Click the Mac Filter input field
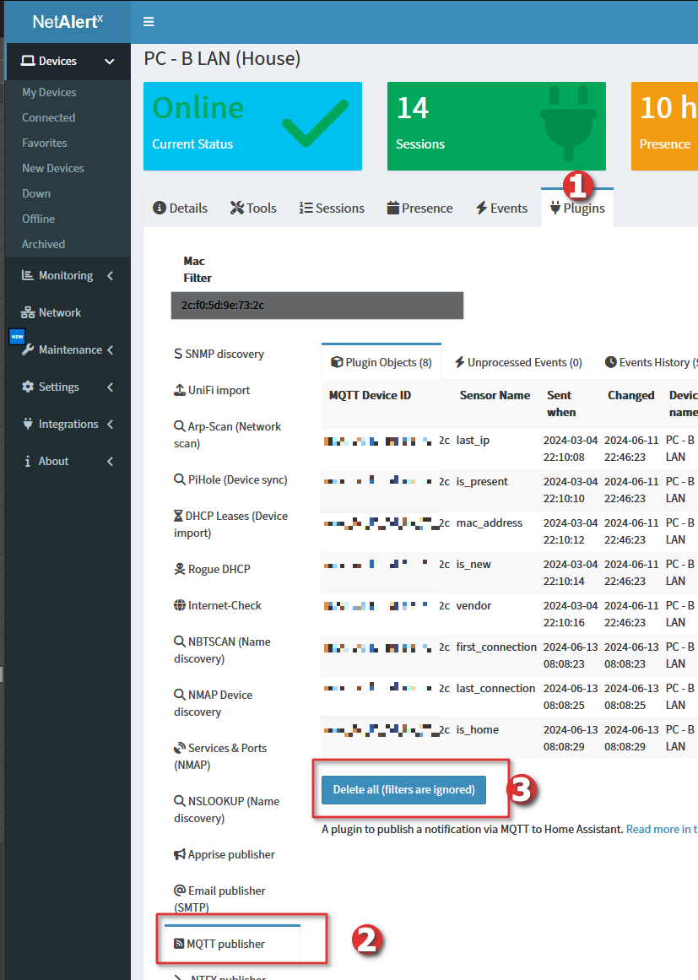 317,305
